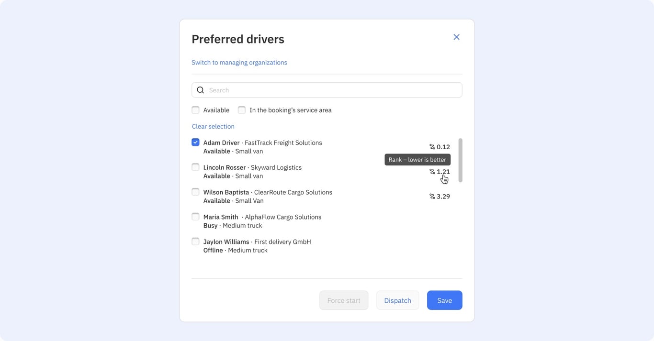Click the Save button
Screen dimensions: 654x341
click(445, 300)
